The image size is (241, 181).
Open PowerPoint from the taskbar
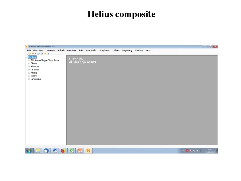tap(80, 151)
